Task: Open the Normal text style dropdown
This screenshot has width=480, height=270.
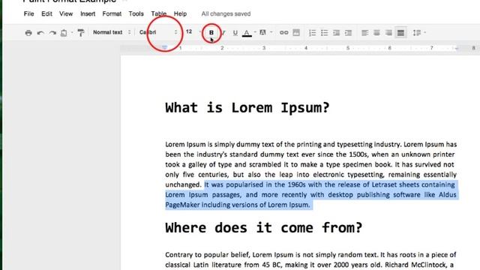Action: click(x=112, y=32)
